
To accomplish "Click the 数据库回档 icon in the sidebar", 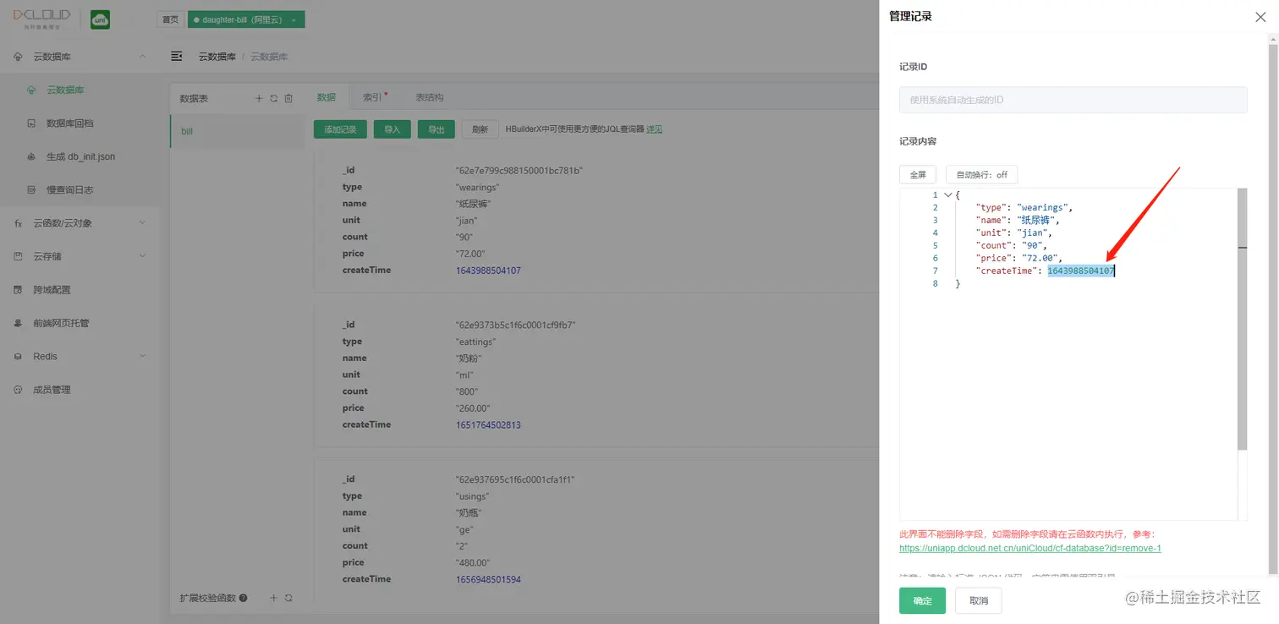I will coord(31,123).
